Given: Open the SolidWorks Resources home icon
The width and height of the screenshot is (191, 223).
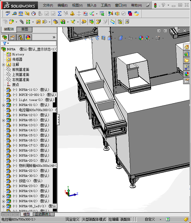Looking at the screenshot, I should point(187,47).
